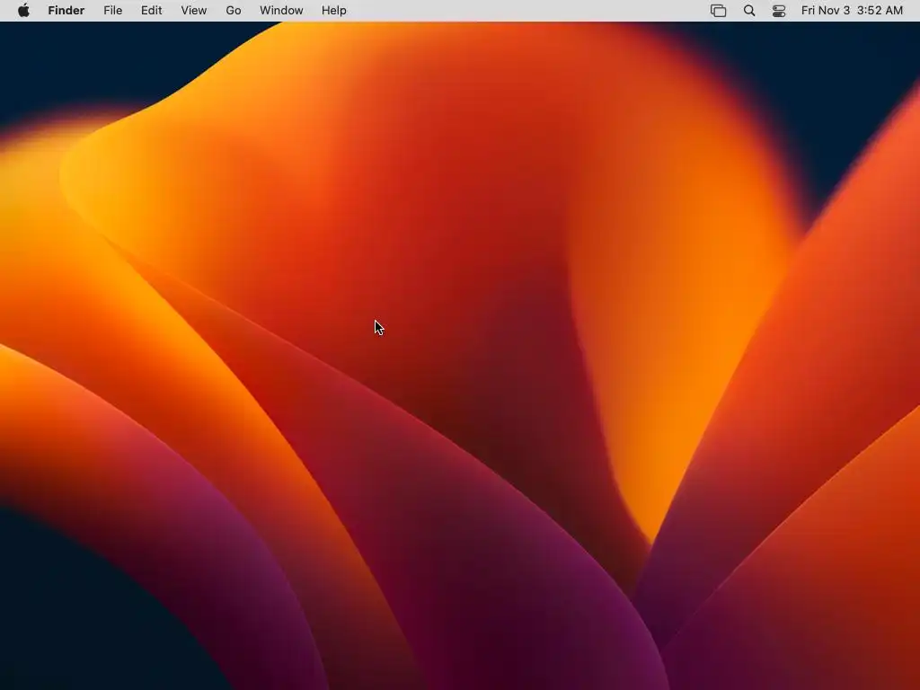920x690 pixels.
Task: Open the Help menu
Action: (x=334, y=11)
